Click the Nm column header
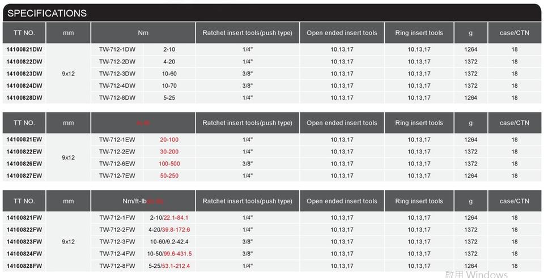 (x=143, y=33)
